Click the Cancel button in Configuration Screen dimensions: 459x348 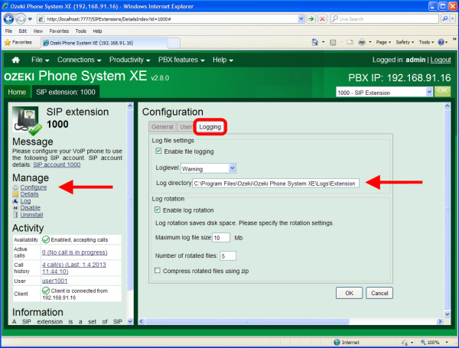[x=379, y=293]
